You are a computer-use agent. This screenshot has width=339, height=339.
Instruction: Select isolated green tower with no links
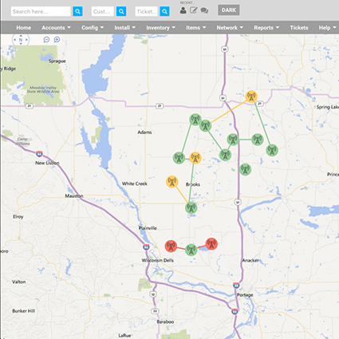point(245,169)
